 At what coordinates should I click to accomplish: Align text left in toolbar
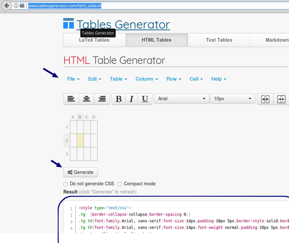click(x=71, y=99)
